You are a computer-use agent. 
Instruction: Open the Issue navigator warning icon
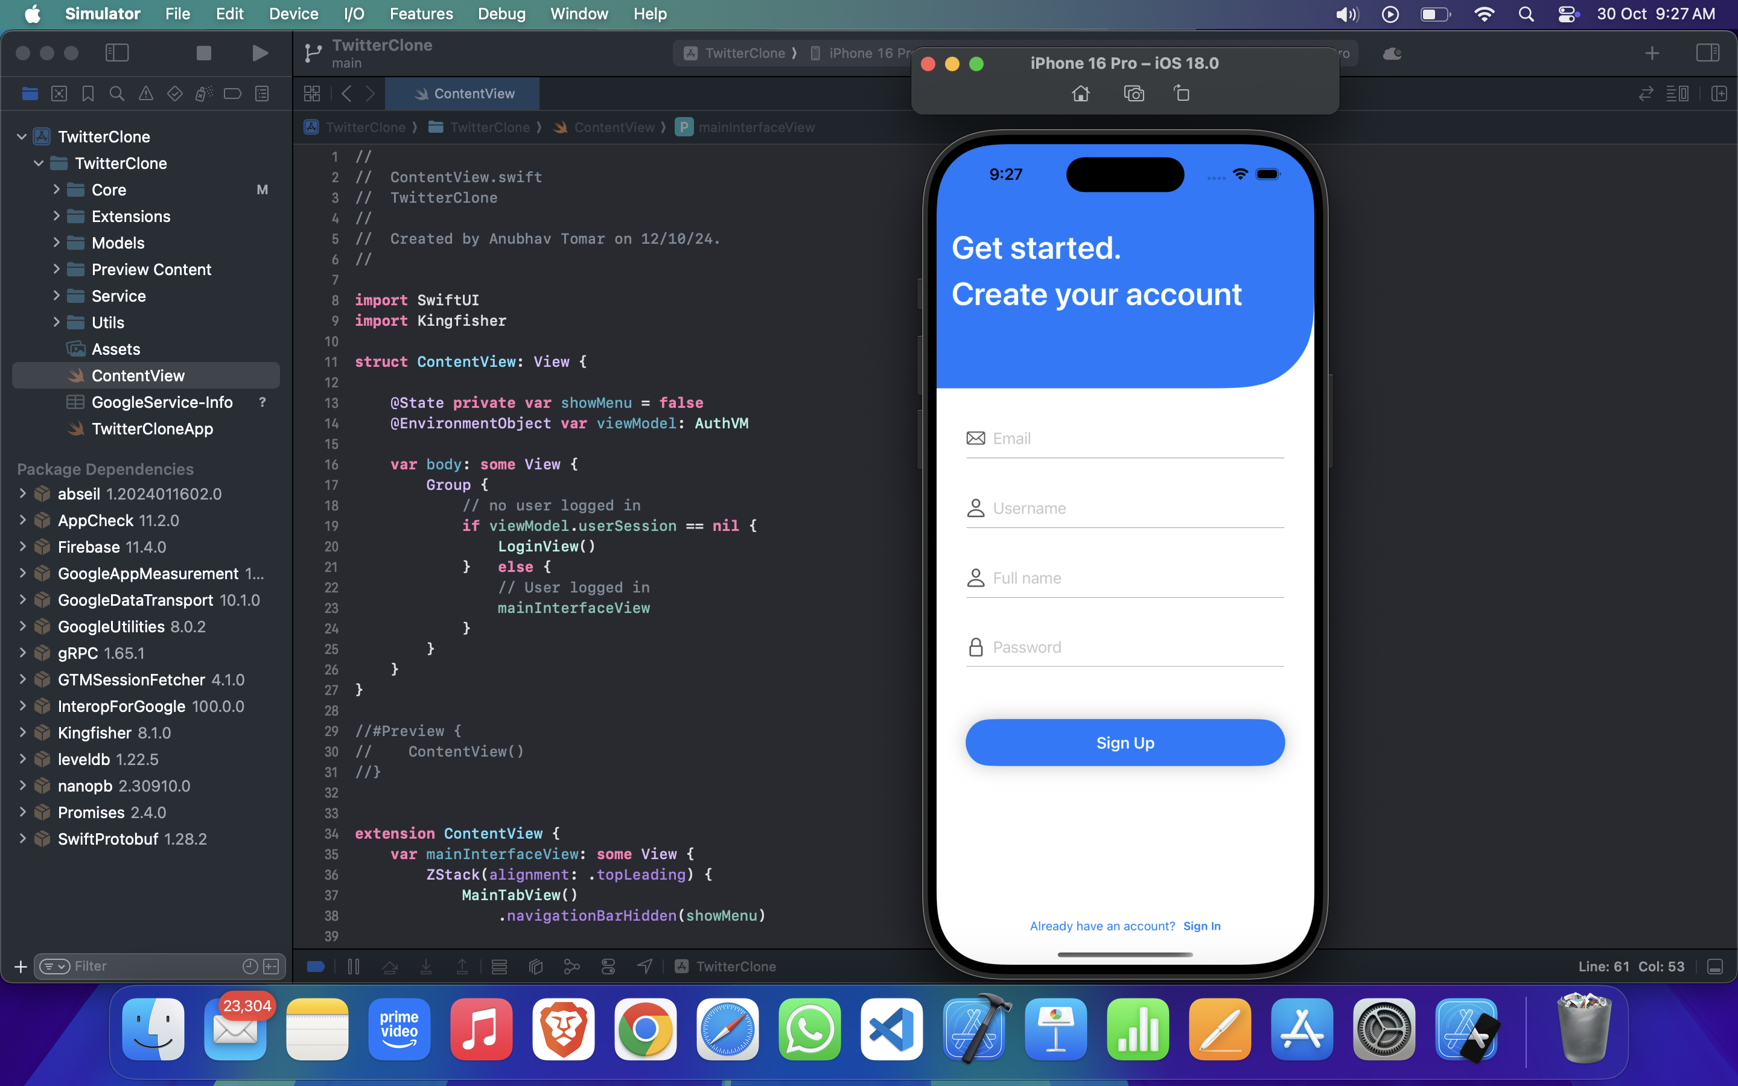tap(146, 94)
